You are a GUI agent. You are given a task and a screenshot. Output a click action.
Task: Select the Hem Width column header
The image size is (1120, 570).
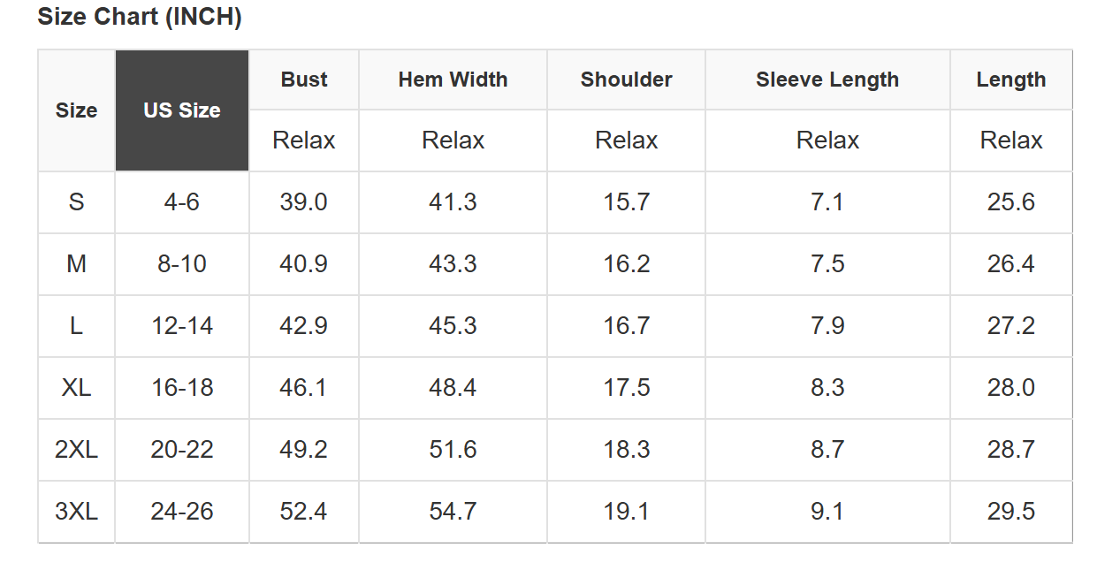coord(453,80)
